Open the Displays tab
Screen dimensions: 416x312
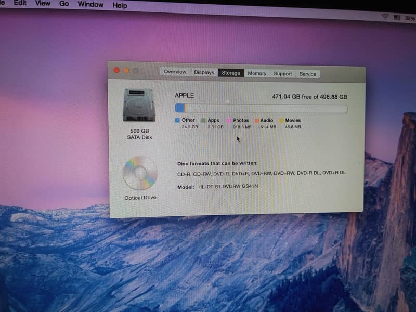pos(204,72)
